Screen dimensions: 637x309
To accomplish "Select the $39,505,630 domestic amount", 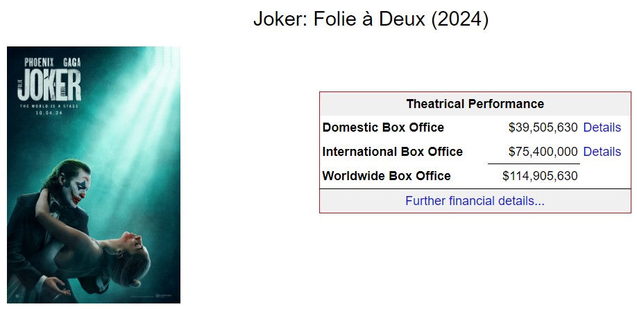I will click(x=543, y=127).
